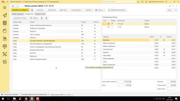Open favorites star in title bar
The image size is (180, 101).
pyautogui.click(x=146, y=2)
